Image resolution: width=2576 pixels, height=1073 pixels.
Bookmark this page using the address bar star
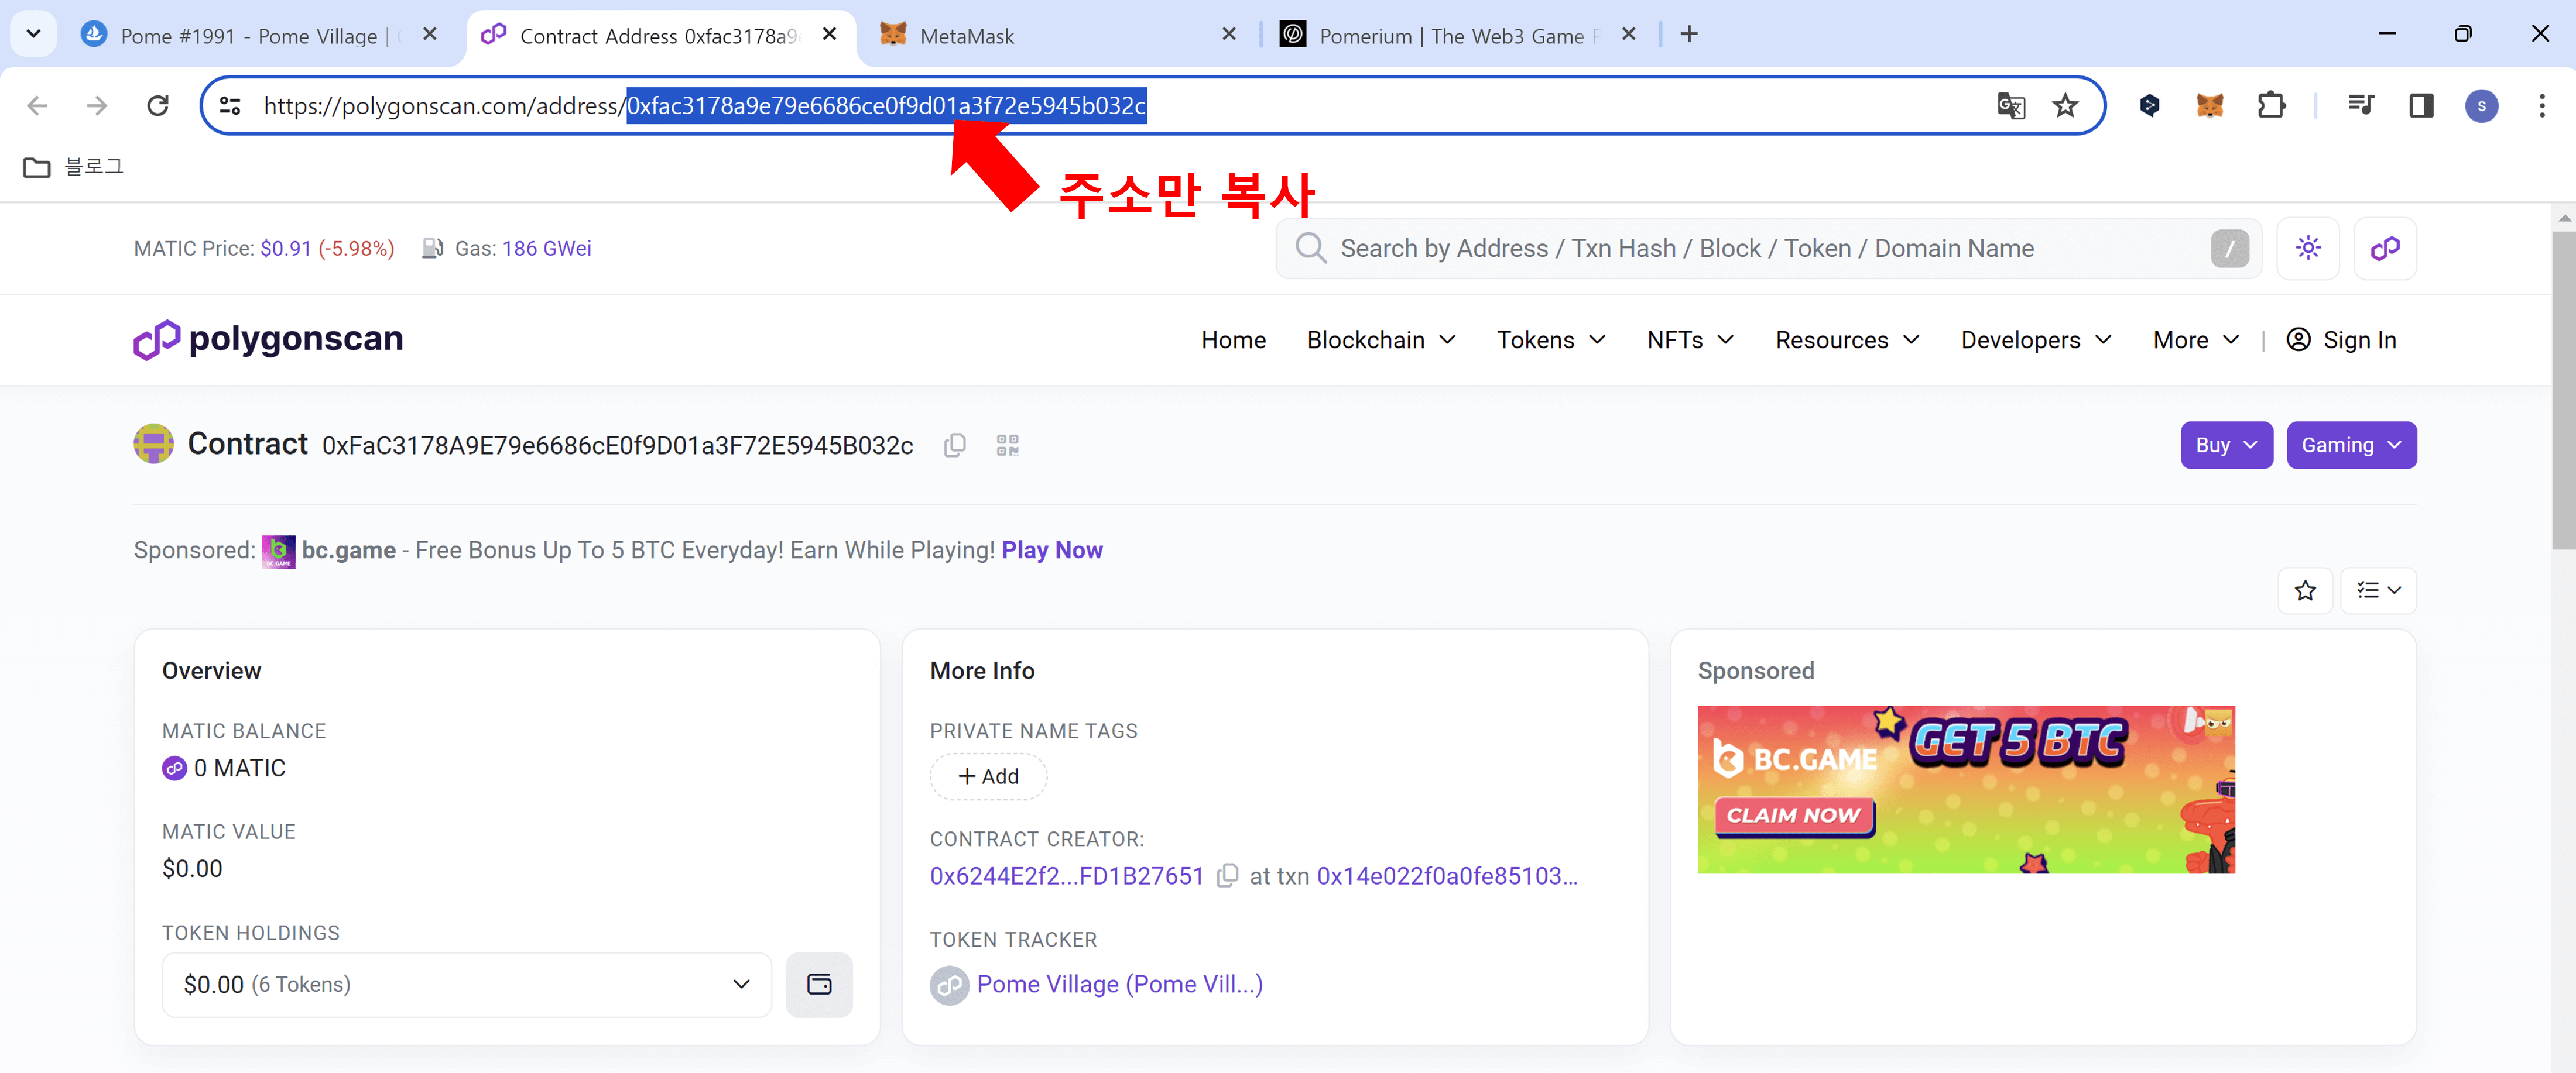pos(2066,105)
